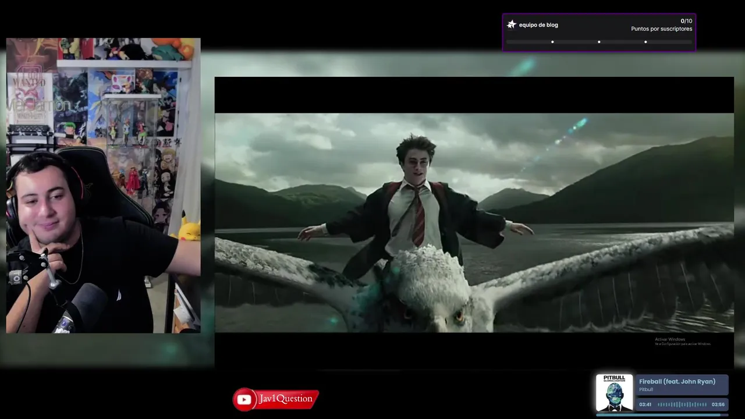Click the thin progress line under music widget
Viewport: 745px width, 419px height.
(662, 415)
